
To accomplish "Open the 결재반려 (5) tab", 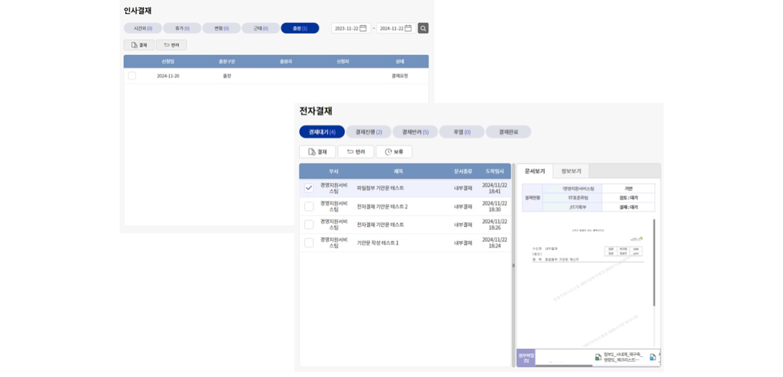I will tap(415, 132).
